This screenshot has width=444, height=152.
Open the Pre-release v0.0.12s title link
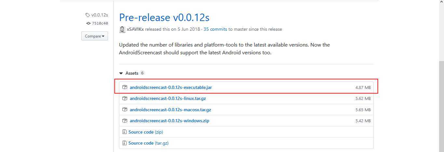pyautogui.click(x=164, y=17)
